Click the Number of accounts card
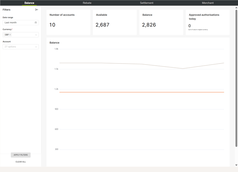The height and width of the screenshot is (172, 238). [68, 22]
